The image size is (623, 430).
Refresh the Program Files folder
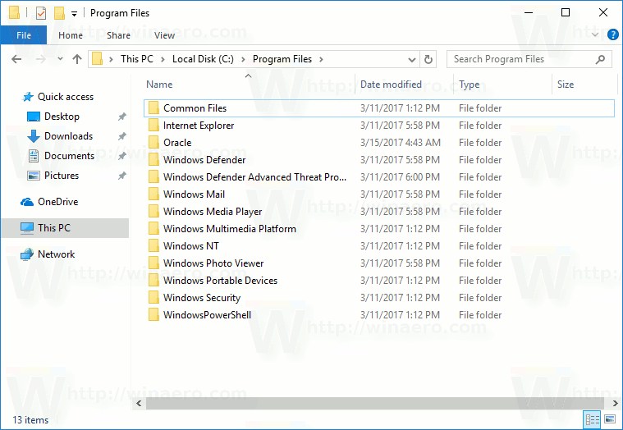[x=428, y=60]
